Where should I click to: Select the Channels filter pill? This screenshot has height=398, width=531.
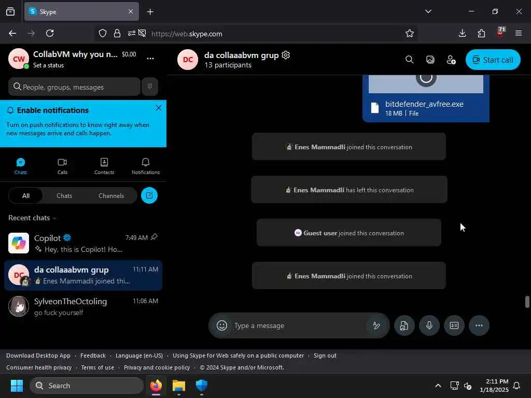coord(111,195)
